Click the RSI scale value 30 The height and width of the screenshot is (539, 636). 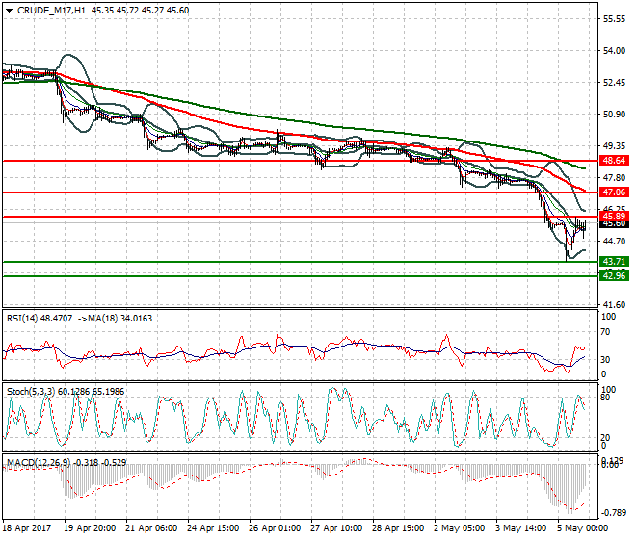605,359
